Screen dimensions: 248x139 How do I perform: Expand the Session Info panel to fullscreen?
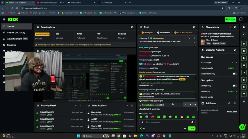pos(132,27)
